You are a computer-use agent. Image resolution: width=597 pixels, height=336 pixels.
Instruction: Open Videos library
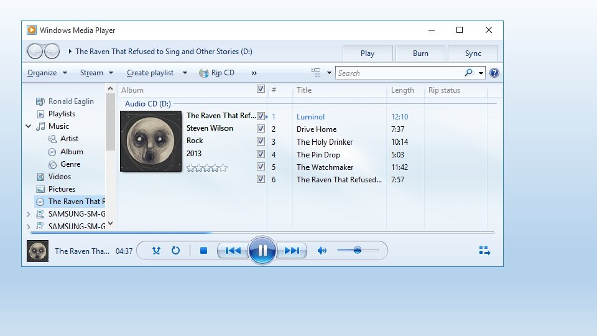[x=53, y=176]
